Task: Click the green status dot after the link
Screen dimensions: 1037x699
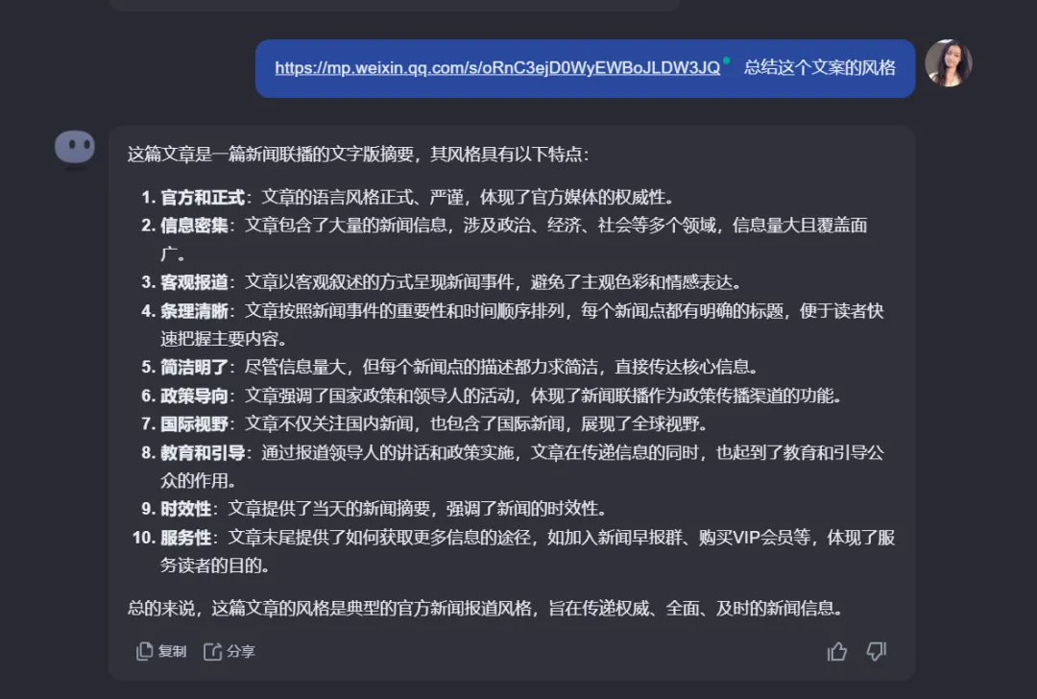Action: 727,60
